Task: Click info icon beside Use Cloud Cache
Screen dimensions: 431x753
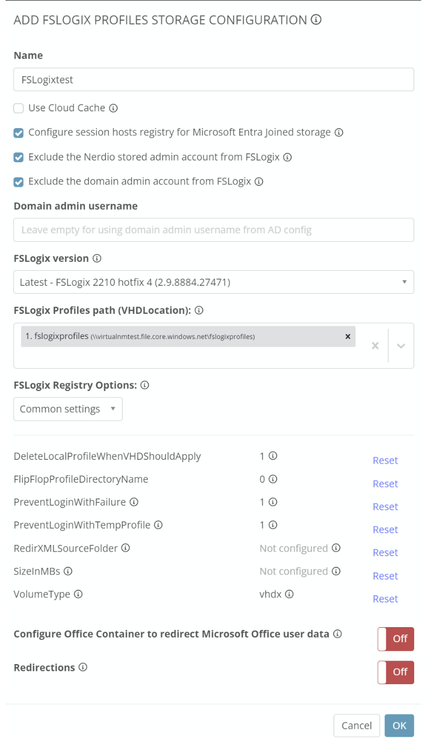Action: pyautogui.click(x=113, y=108)
